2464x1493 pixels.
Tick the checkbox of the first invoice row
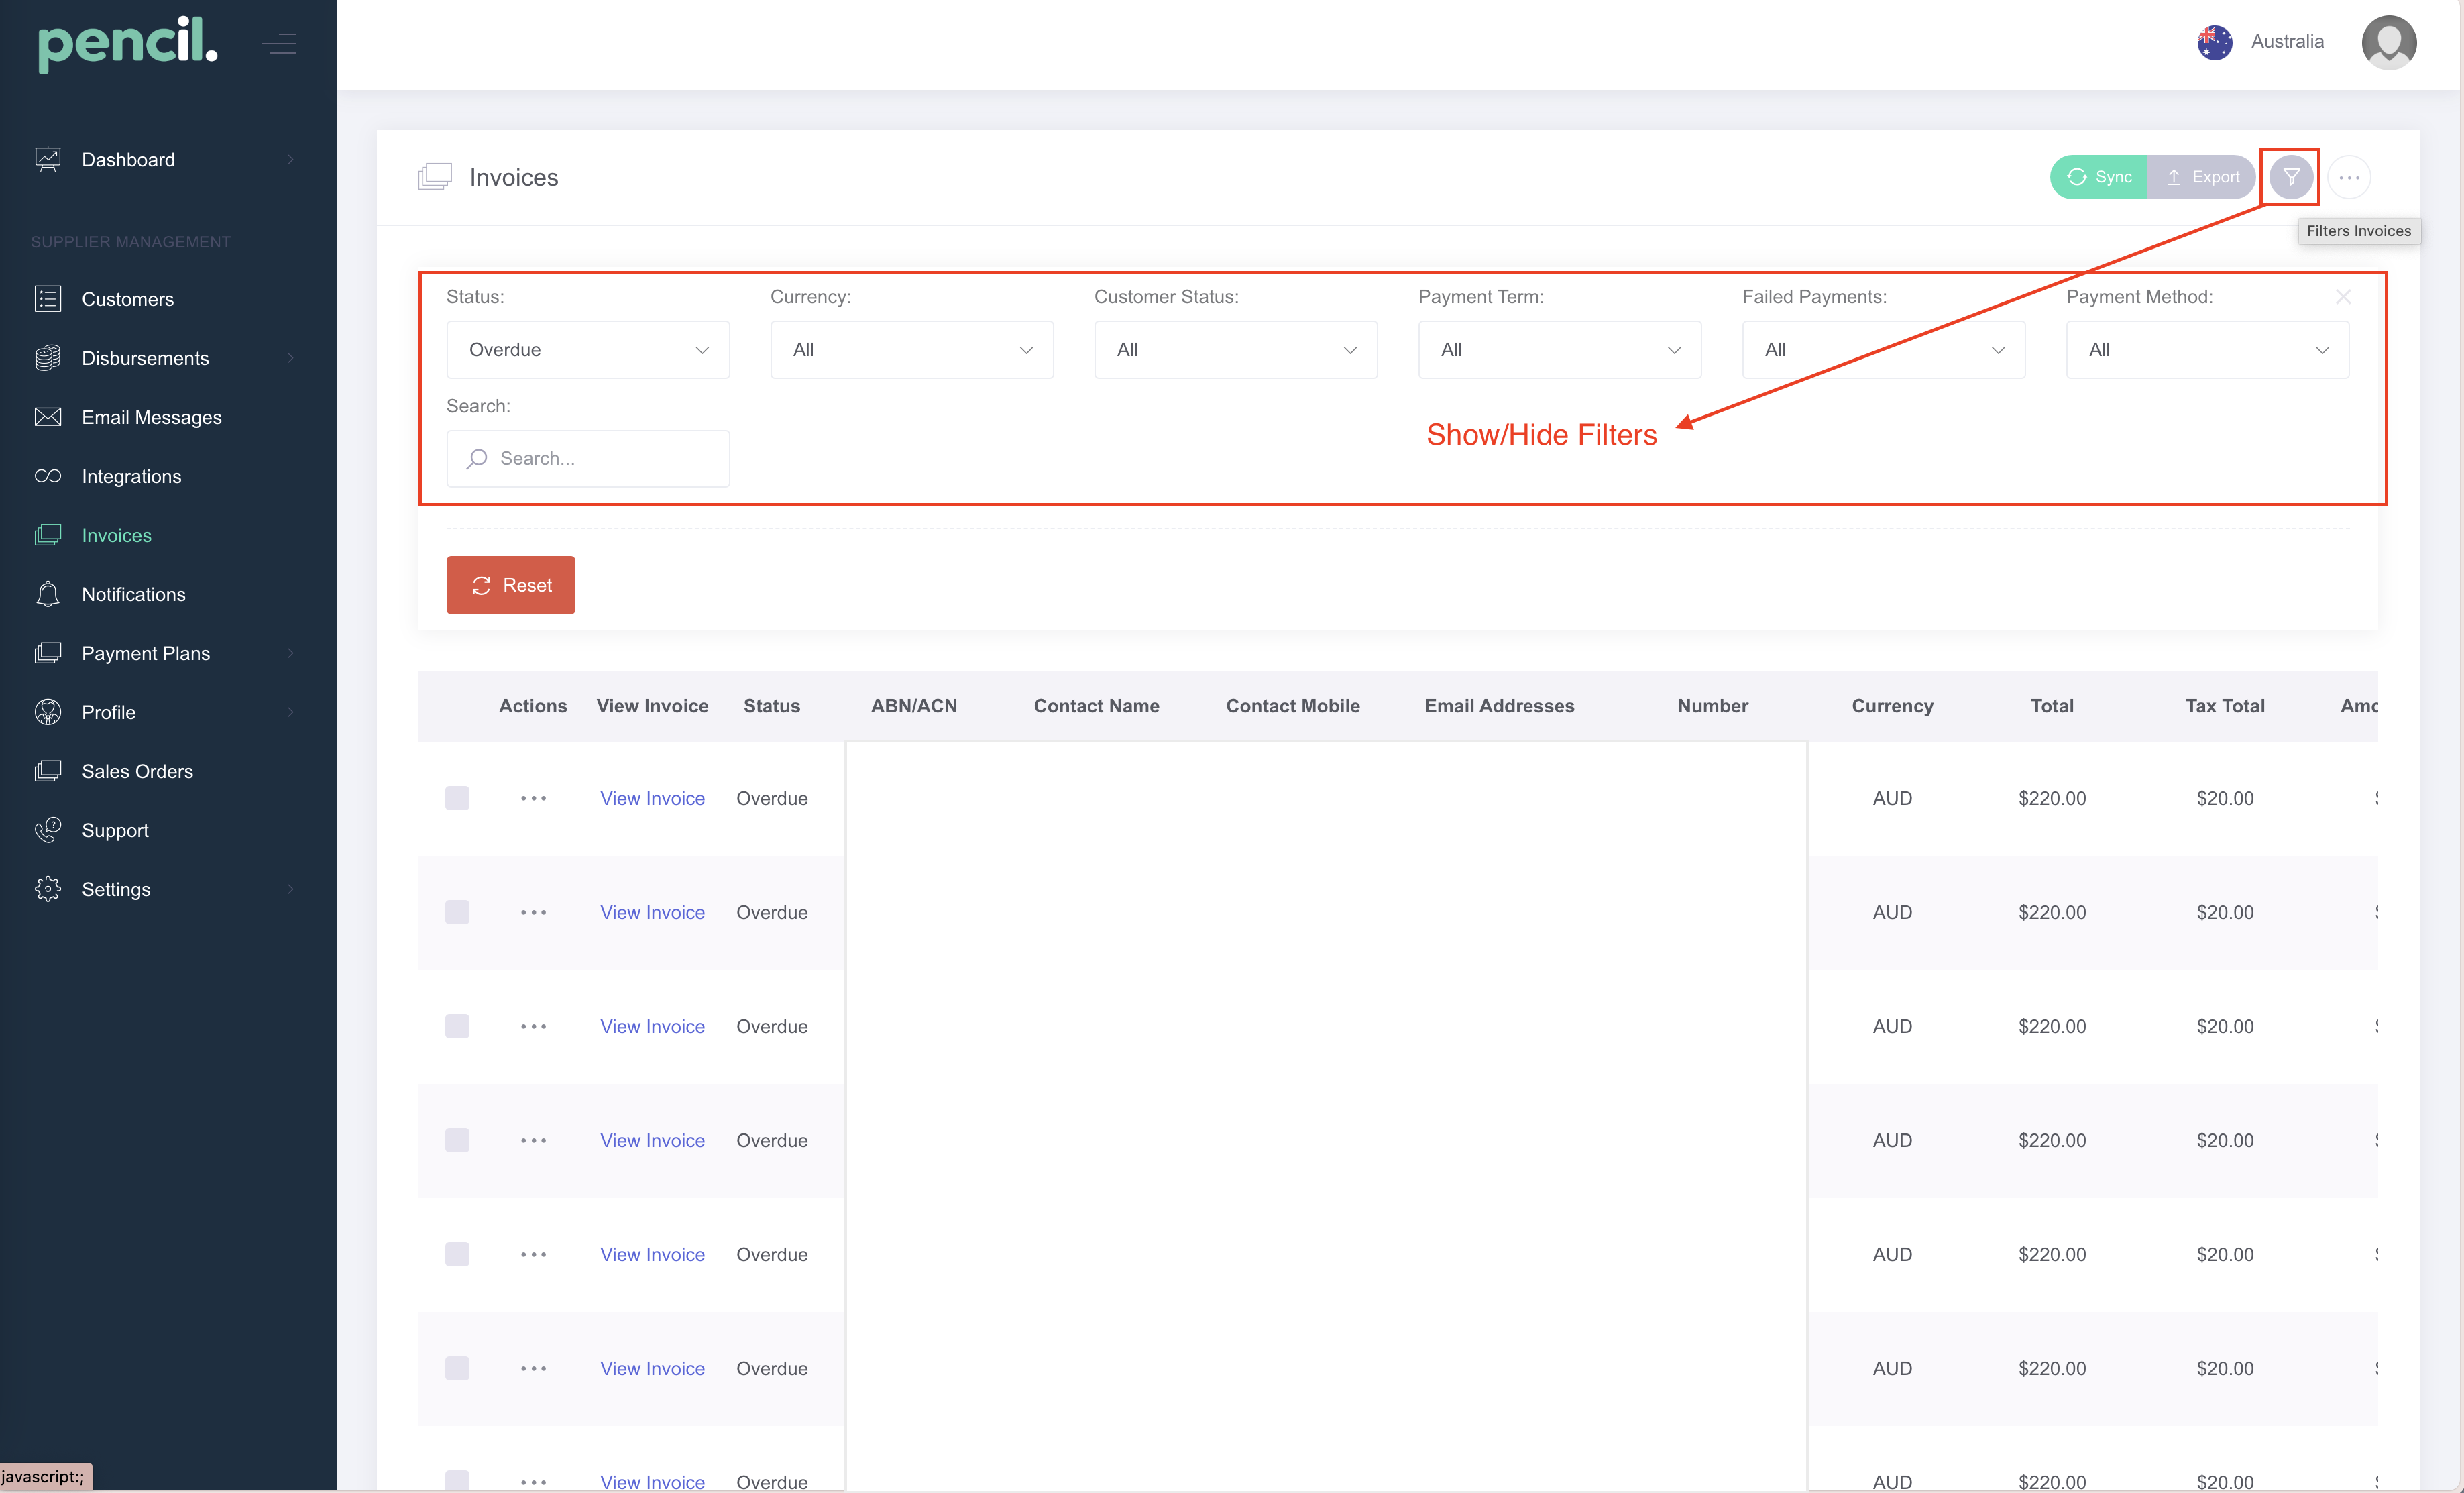(x=457, y=798)
